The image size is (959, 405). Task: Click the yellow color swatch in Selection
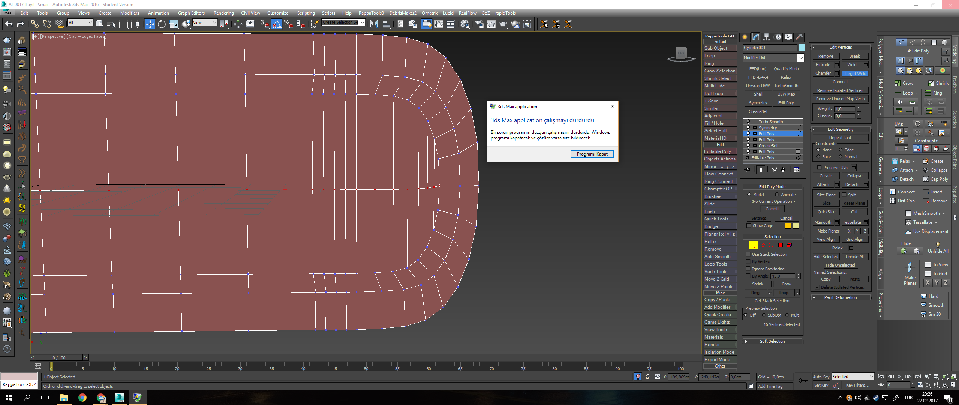[x=753, y=245]
